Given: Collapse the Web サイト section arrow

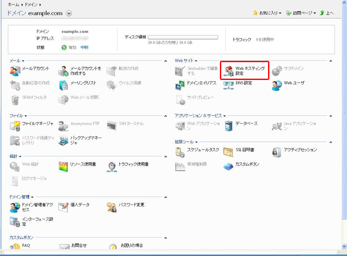Looking at the screenshot, I should pyautogui.click(x=331, y=61).
